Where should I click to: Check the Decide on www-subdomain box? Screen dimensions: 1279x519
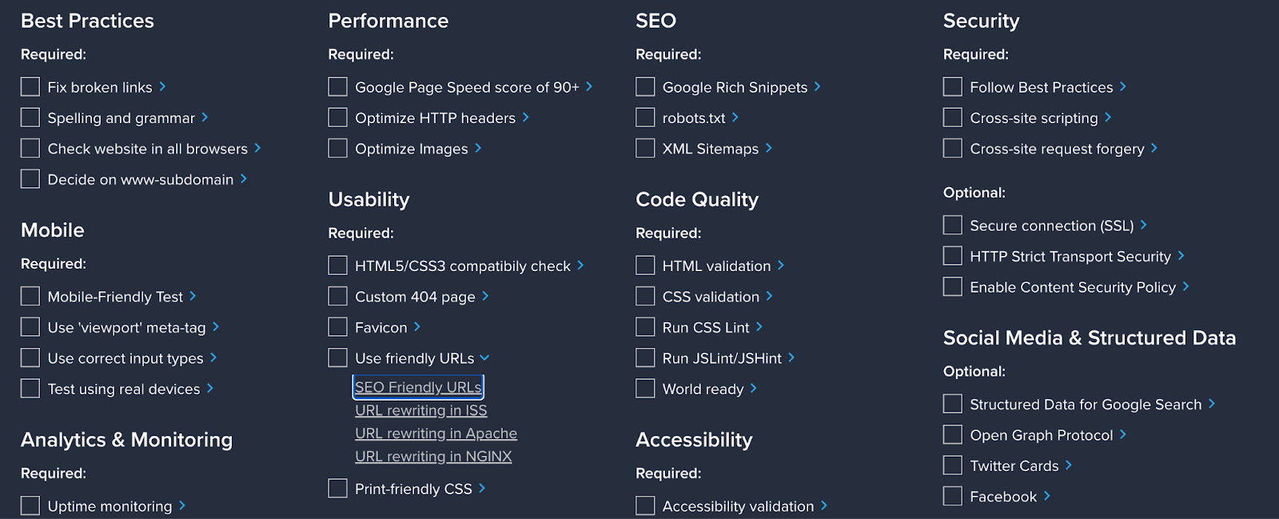(x=30, y=179)
